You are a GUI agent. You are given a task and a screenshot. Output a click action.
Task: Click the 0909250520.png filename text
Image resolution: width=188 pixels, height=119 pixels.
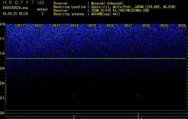pyautogui.click(x=15, y=8)
